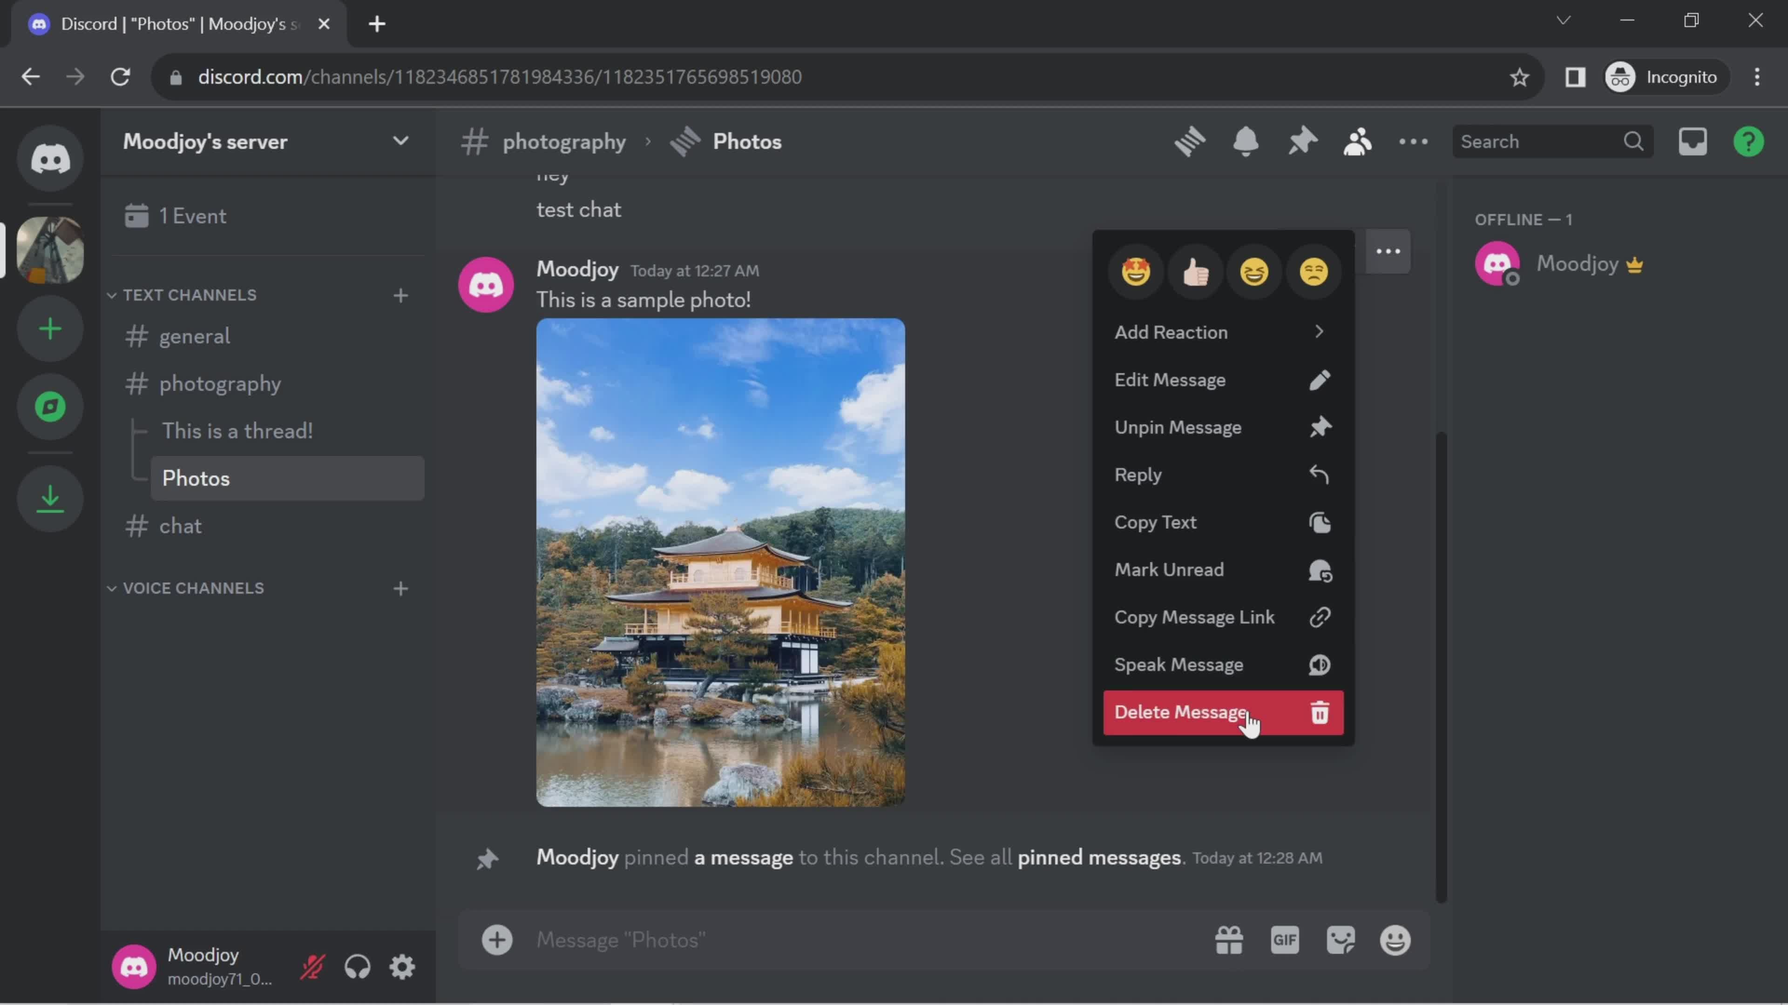Image resolution: width=1788 pixels, height=1005 pixels.
Task: Toggle microphone mute in user panel
Action: click(312, 967)
